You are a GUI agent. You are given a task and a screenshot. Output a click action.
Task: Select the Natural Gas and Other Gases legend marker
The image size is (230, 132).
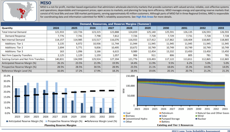point(196,113)
